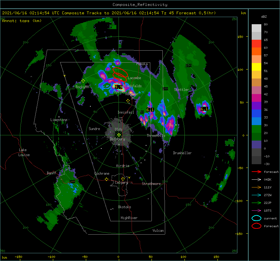Click the Stettler city label

click(181, 90)
